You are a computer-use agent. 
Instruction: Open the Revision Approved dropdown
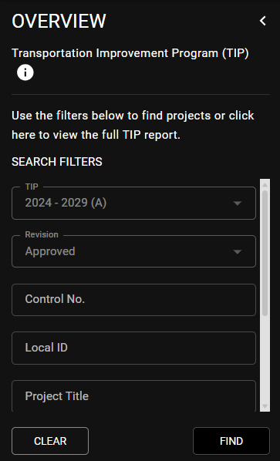133,251
